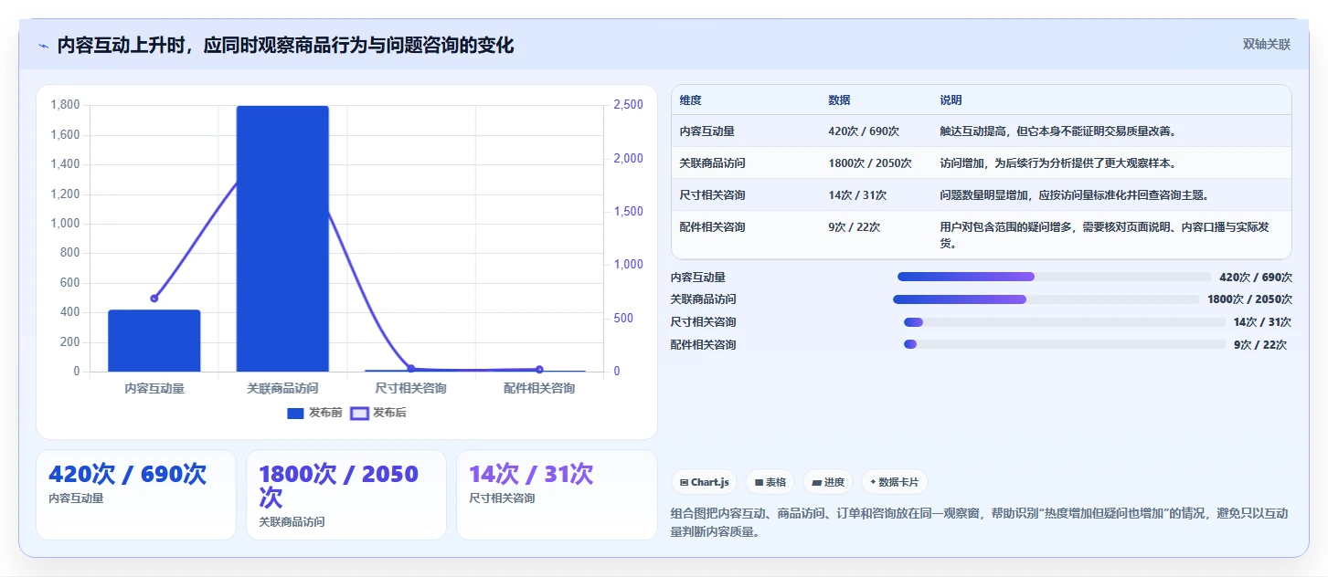
Task: Click the 内容互动量 x-axis label
Action: 154,388
